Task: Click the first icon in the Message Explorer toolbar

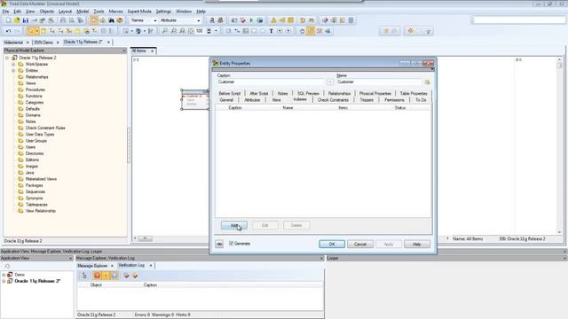Action: 84,276
